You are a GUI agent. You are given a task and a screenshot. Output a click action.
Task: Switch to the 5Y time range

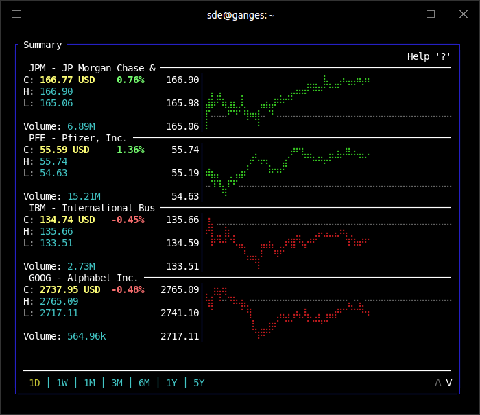(199, 383)
